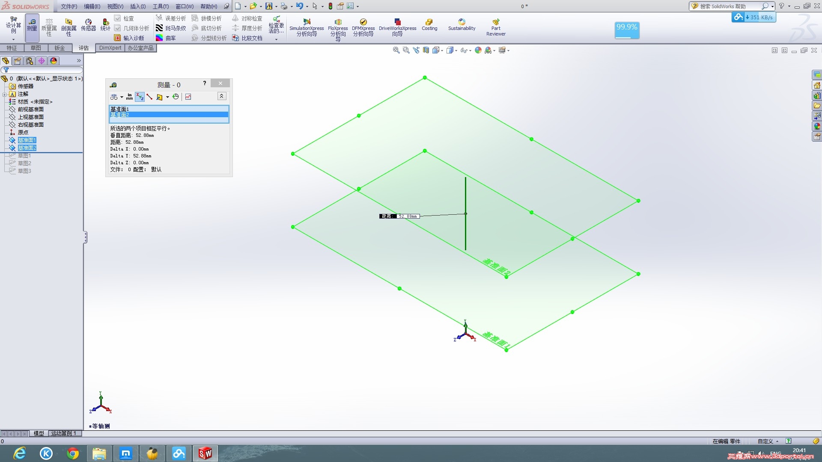Click the 测量 (Measure) tool in ribbon
The height and width of the screenshot is (462, 822).
click(x=32, y=25)
